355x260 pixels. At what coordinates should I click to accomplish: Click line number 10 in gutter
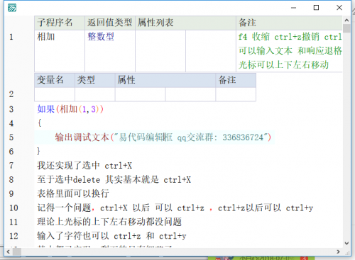tap(13, 208)
